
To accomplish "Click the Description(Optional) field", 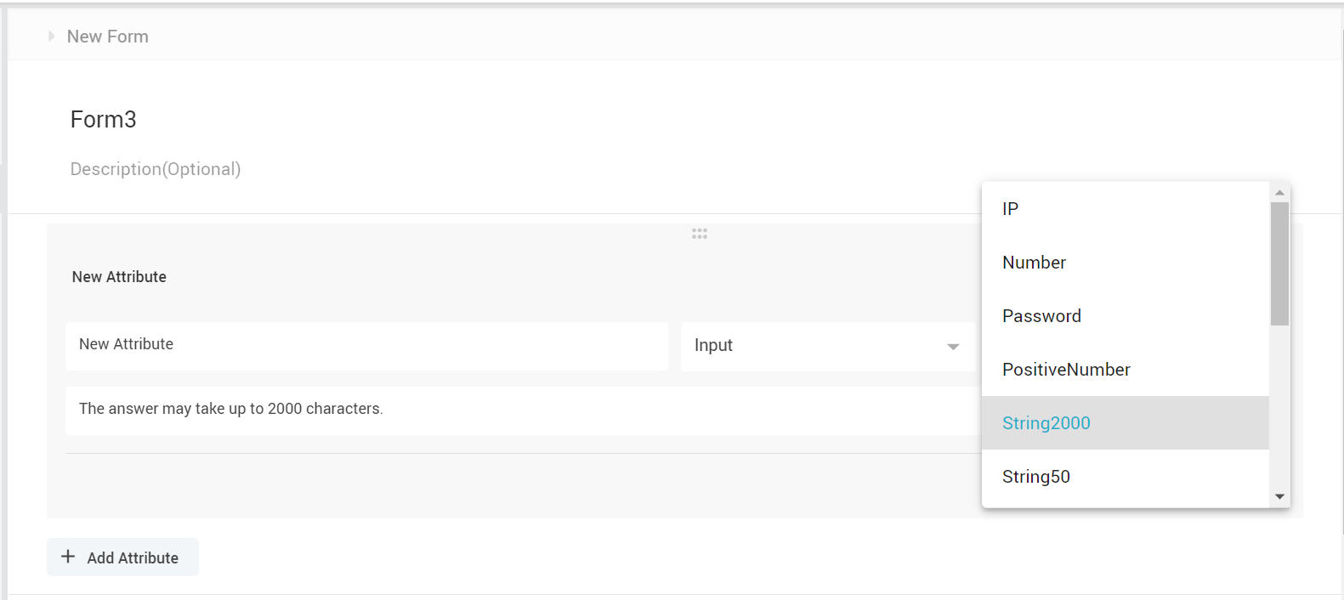I will coord(340,169).
